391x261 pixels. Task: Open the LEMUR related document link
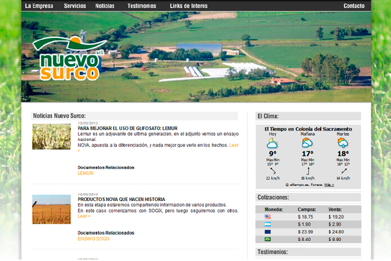tap(85, 174)
